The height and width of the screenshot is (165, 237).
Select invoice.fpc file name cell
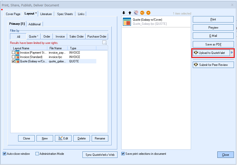click(55, 57)
